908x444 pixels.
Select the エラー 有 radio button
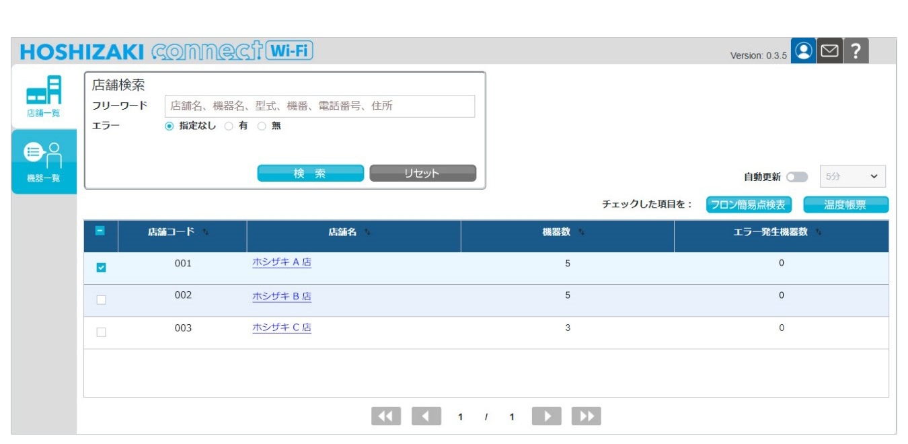(229, 126)
